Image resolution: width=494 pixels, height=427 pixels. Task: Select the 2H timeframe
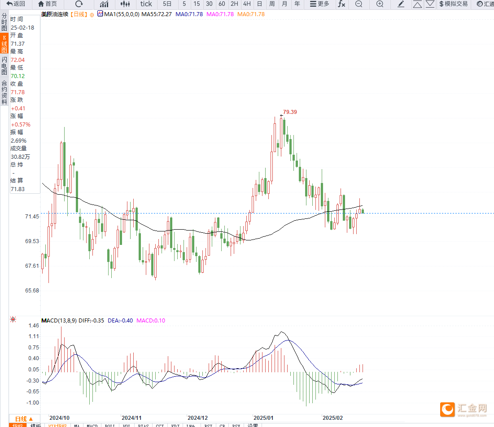(x=234, y=4)
